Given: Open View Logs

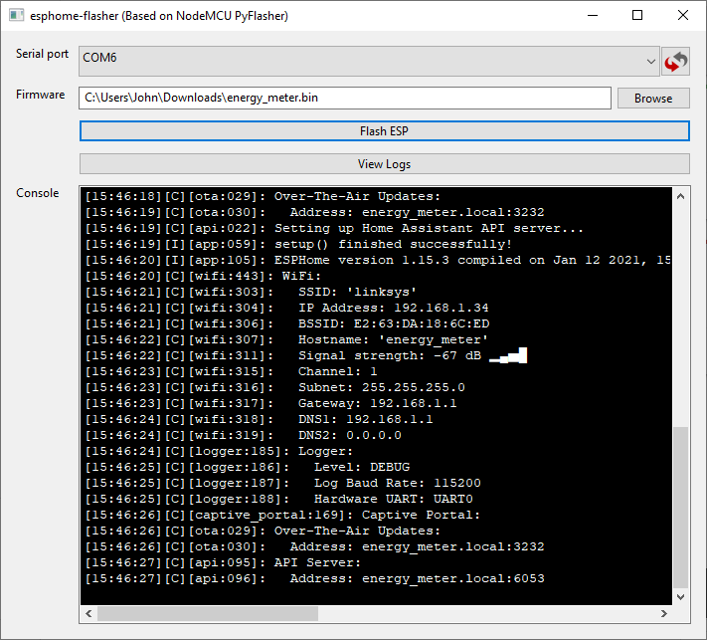Looking at the screenshot, I should pos(385,164).
